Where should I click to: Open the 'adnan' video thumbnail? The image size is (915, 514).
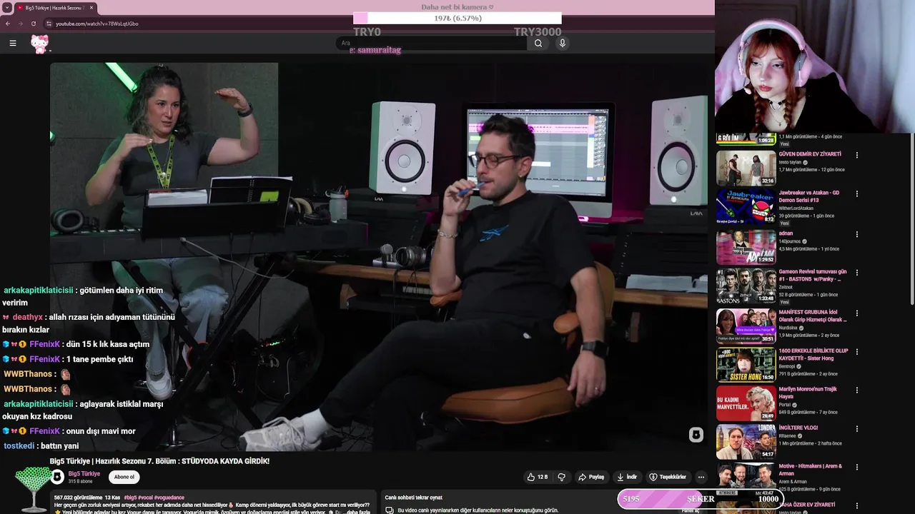tap(746, 247)
